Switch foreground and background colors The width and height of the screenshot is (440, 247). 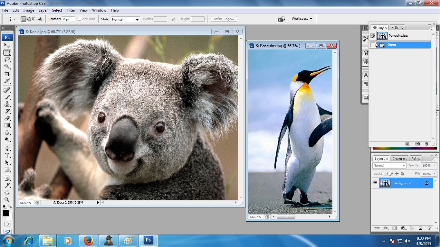pos(10,207)
